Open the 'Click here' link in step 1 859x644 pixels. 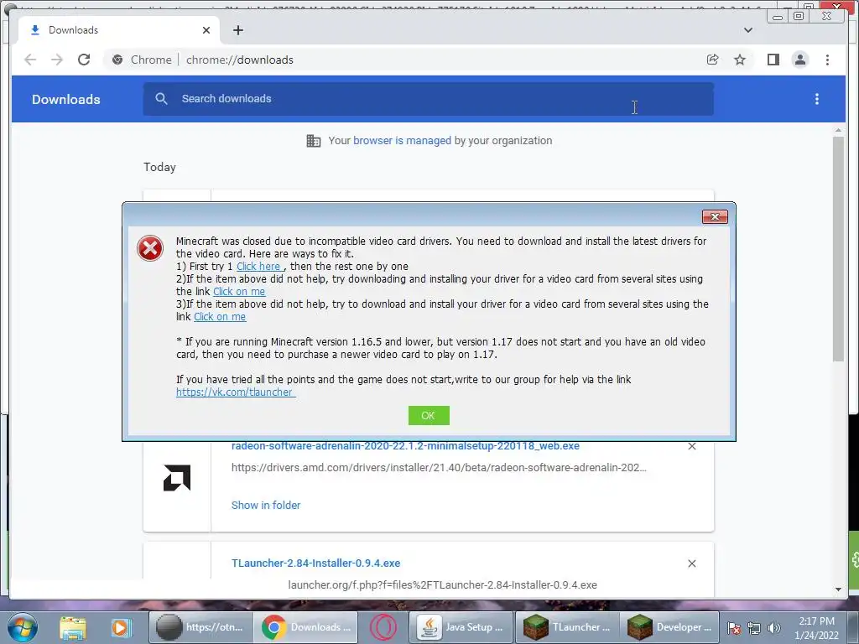point(258,266)
